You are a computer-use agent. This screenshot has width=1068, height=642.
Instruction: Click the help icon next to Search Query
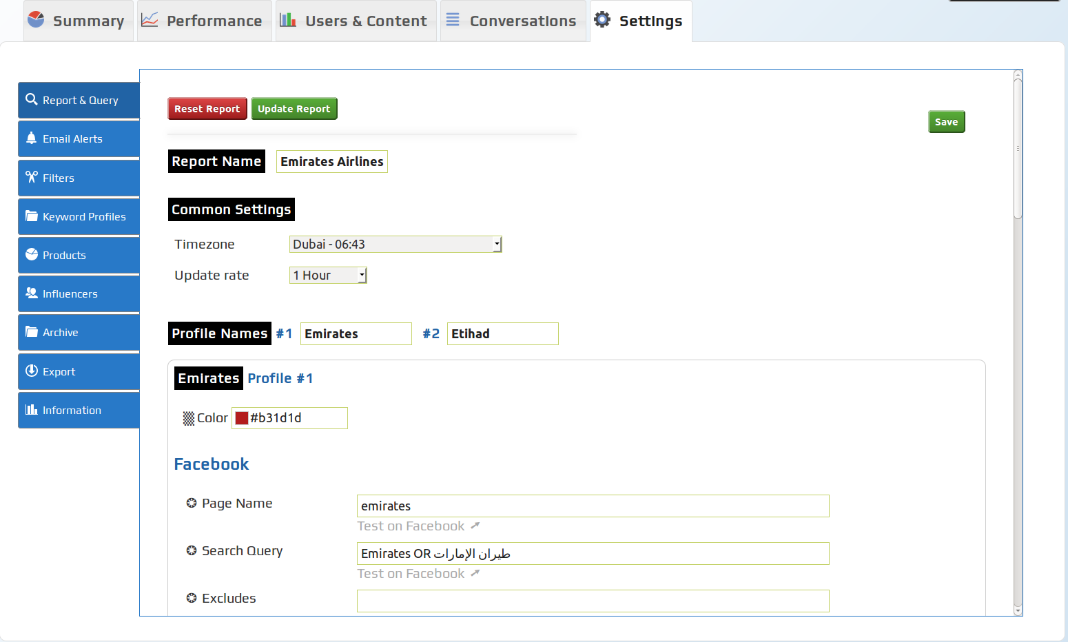click(x=192, y=550)
